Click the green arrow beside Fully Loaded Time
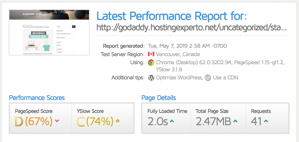This screenshot has width=299, height=142. 172,121
